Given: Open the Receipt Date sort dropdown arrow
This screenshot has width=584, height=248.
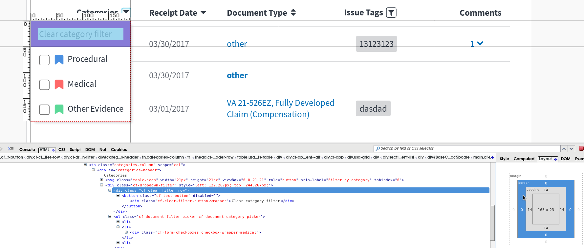Looking at the screenshot, I should pyautogui.click(x=203, y=13).
